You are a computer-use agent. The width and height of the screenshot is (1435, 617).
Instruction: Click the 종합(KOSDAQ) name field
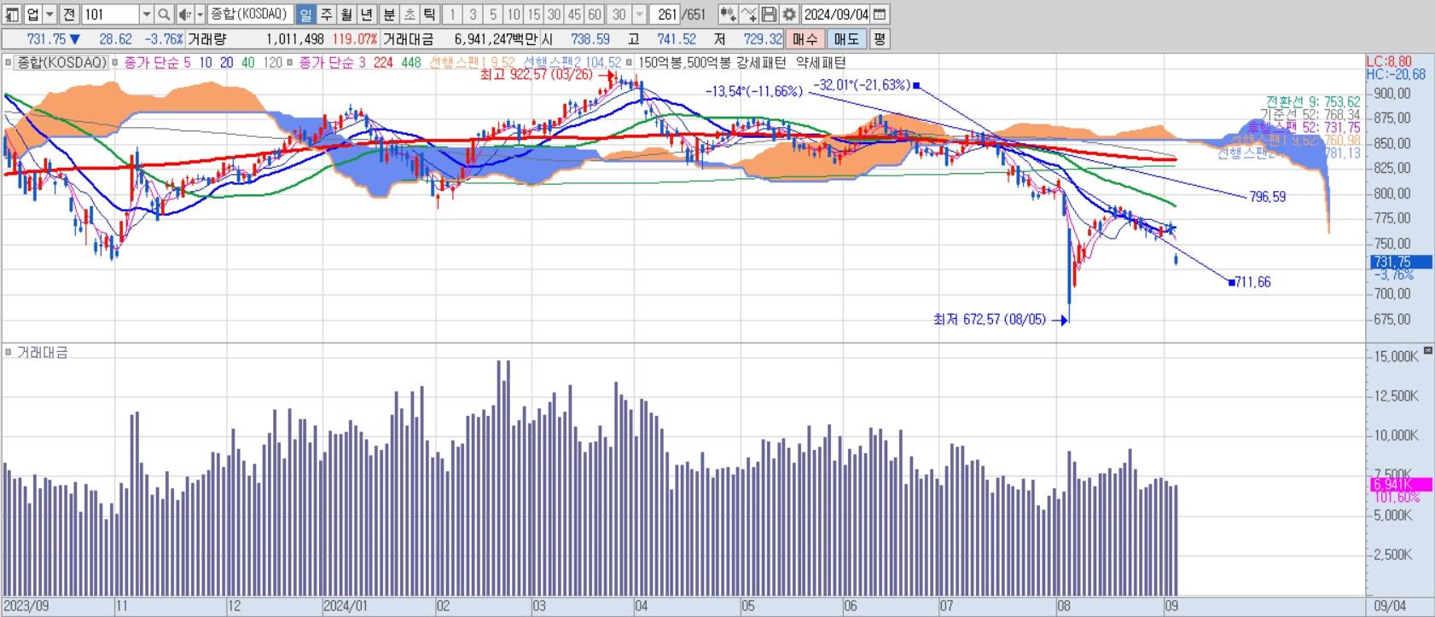tap(250, 14)
